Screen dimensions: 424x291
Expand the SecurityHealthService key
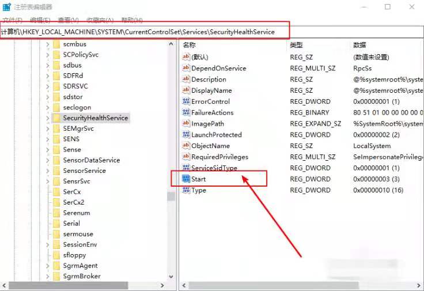pos(48,118)
